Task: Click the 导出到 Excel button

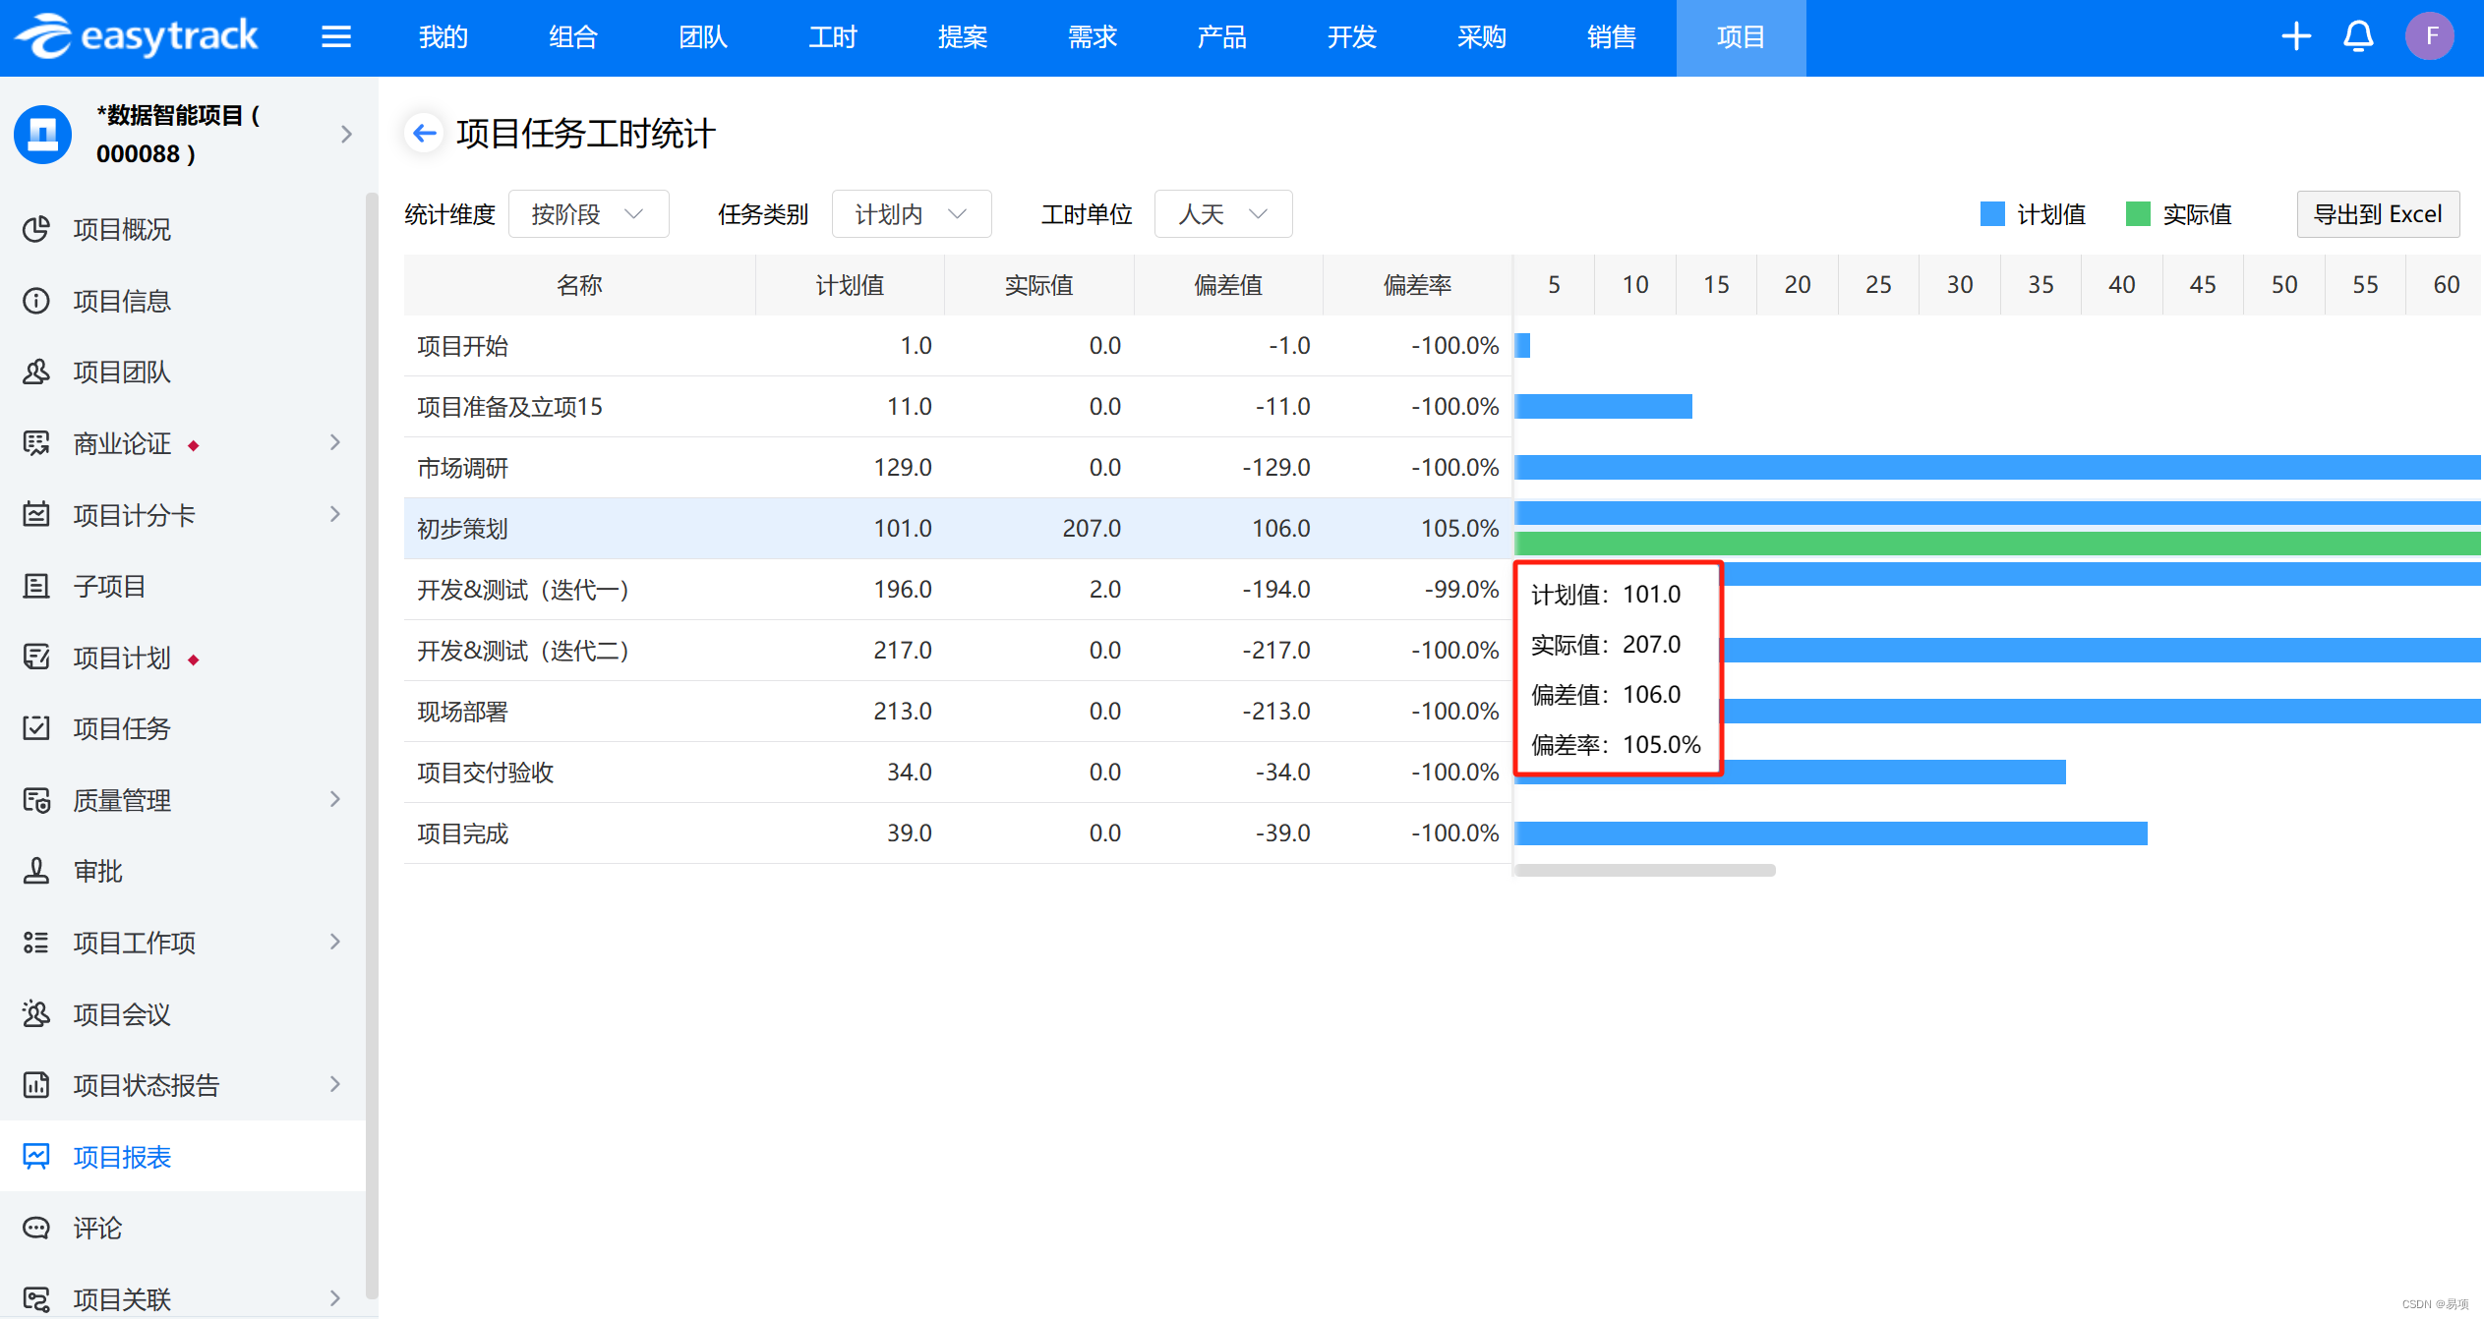Action: (2378, 214)
